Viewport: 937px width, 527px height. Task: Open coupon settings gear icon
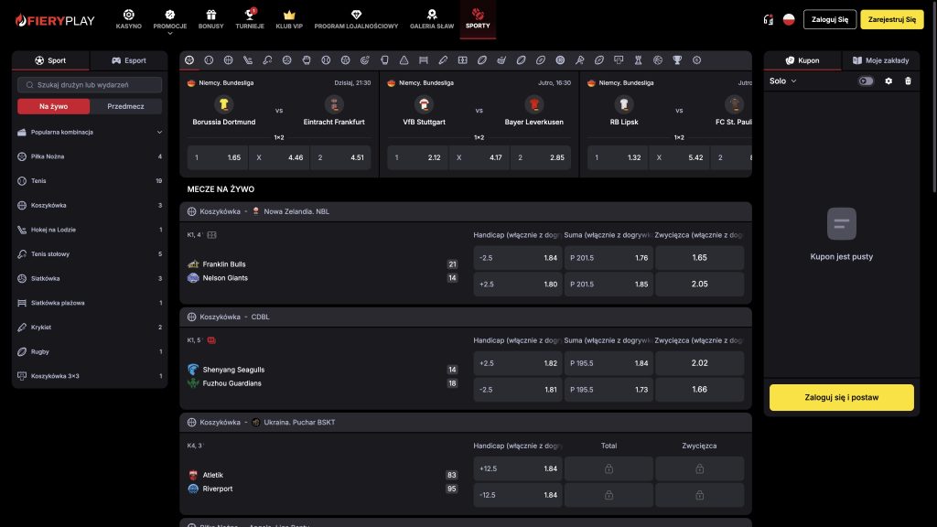889,81
